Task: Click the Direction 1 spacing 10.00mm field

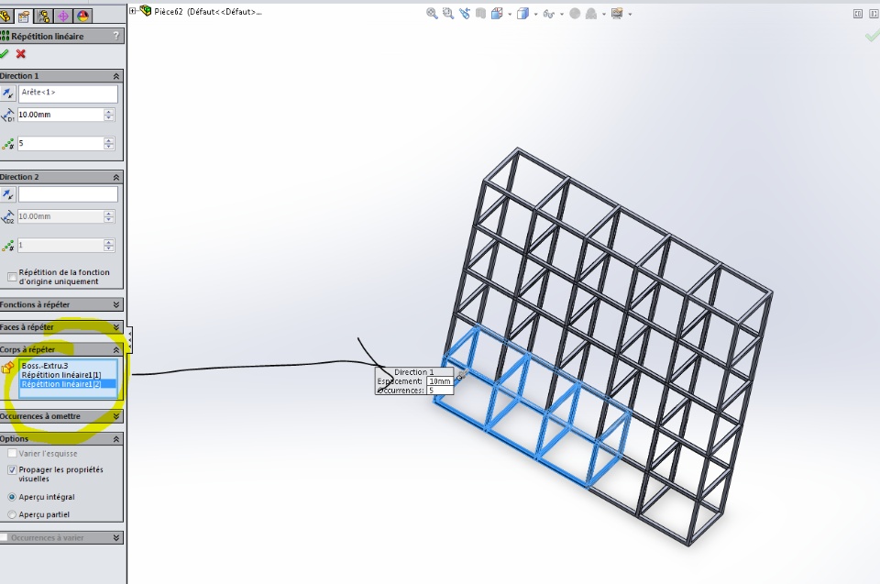Action: point(60,115)
